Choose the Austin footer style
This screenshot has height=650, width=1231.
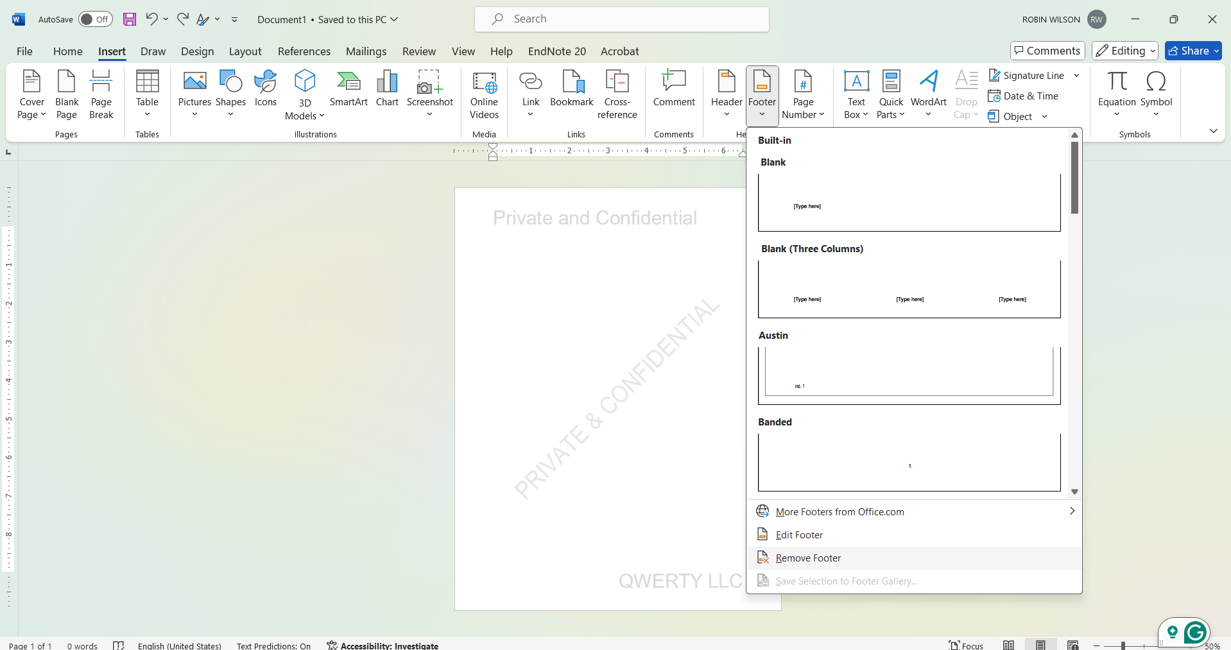pyautogui.click(x=909, y=371)
